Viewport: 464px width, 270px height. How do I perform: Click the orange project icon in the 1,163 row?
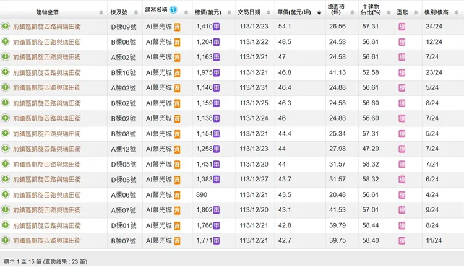177,58
